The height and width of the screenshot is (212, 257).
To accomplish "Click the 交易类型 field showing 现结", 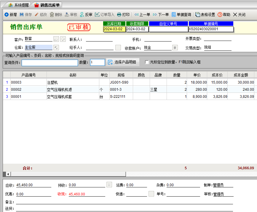I will click(218, 47).
